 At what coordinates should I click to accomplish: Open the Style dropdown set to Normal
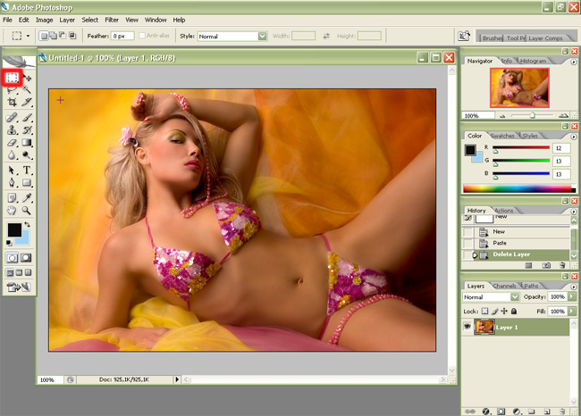[x=232, y=37]
